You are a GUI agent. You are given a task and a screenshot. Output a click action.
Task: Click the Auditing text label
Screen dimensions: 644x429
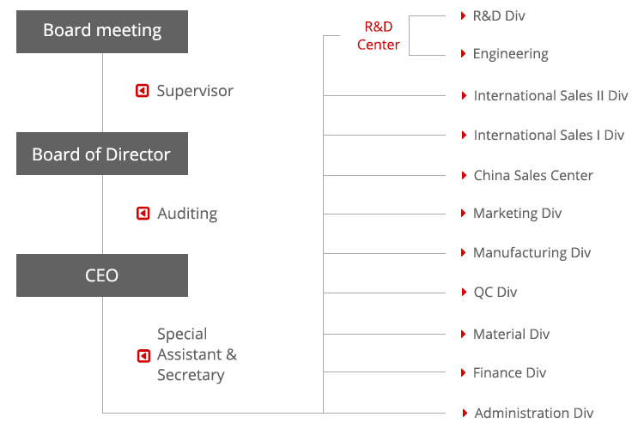tap(187, 214)
